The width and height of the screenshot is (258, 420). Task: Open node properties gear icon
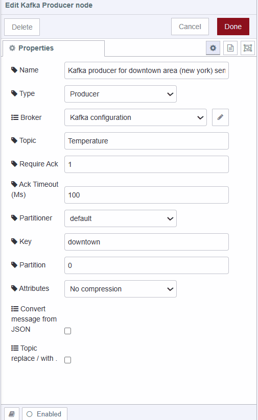tap(213, 48)
